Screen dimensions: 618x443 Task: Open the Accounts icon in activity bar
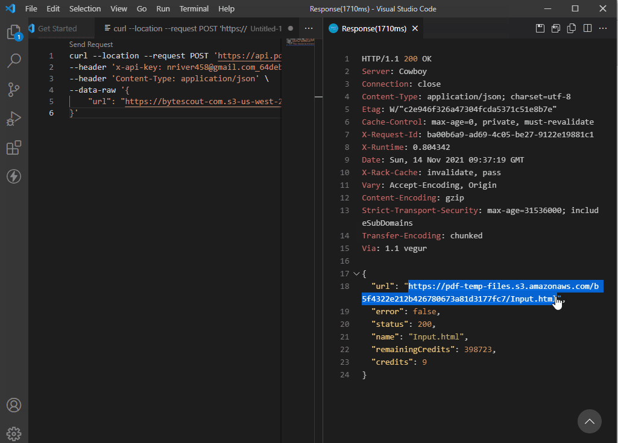coord(14,405)
